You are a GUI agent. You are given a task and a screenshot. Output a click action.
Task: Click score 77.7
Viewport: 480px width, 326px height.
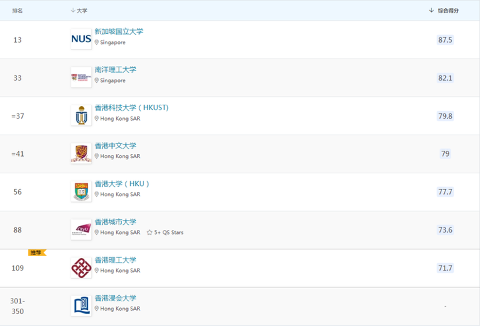(x=445, y=192)
